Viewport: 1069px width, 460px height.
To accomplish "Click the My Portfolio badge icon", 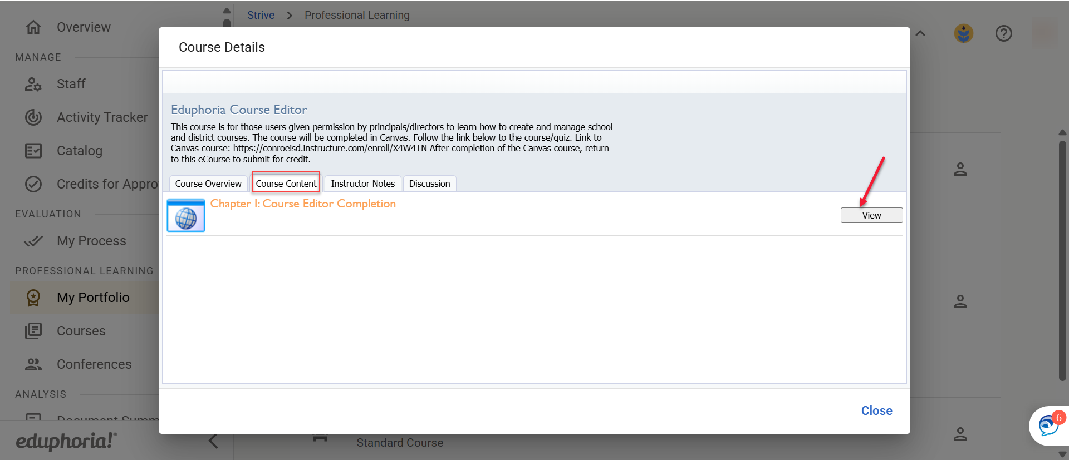I will pos(33,298).
